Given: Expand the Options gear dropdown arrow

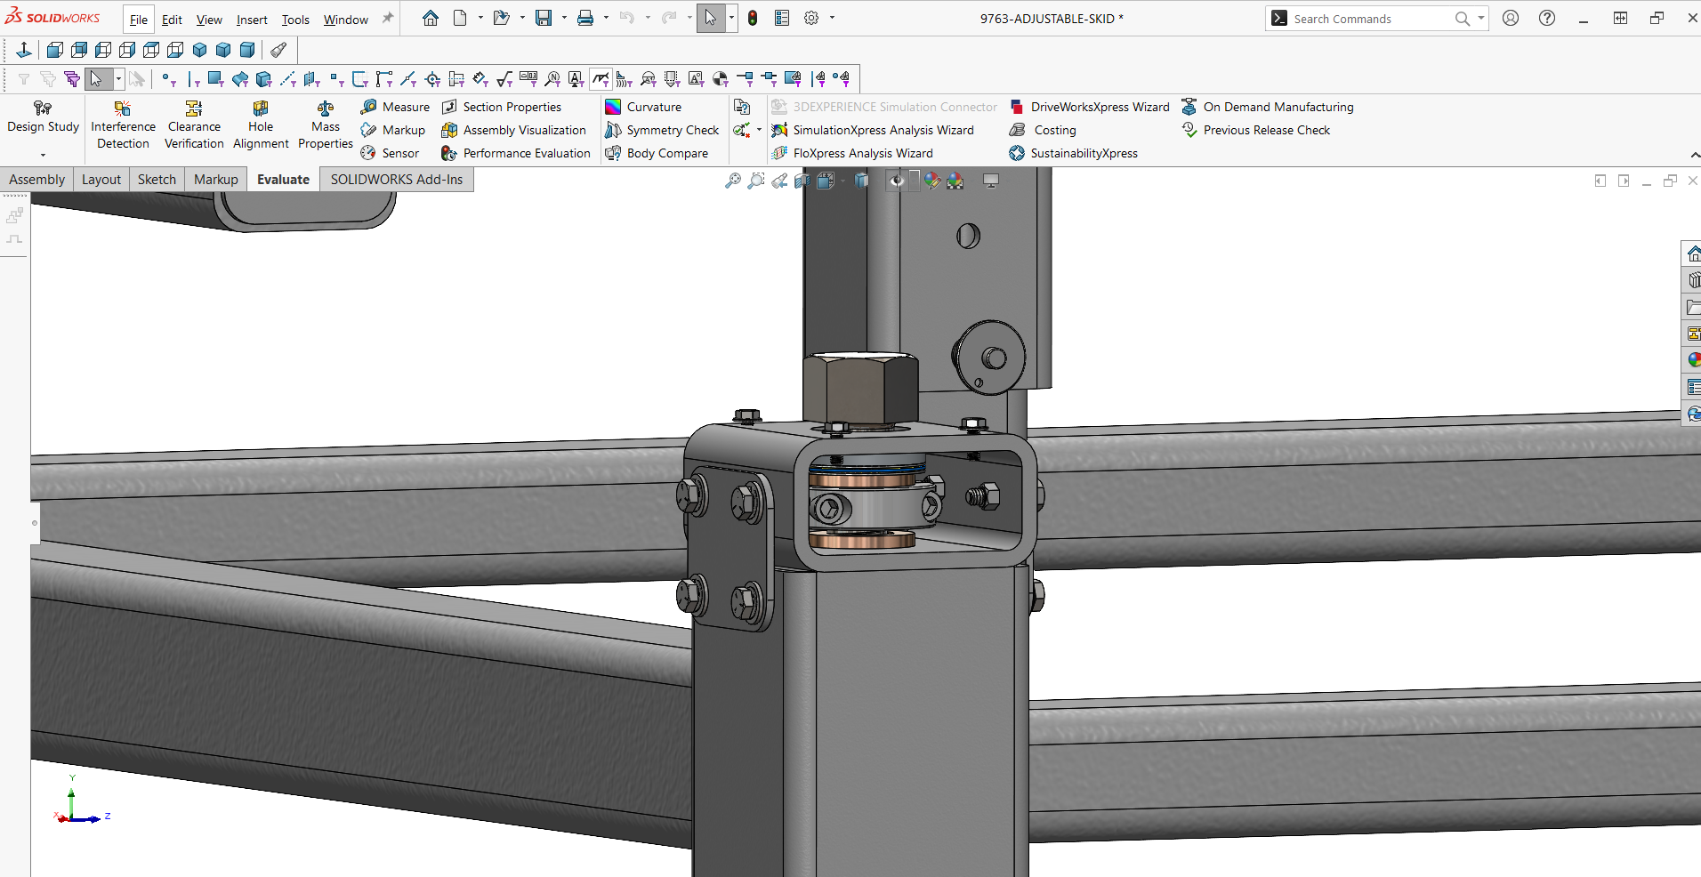Looking at the screenshot, I should pos(833,18).
